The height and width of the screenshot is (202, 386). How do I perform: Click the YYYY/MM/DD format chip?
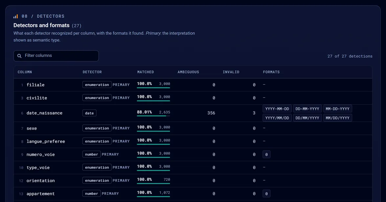(277, 118)
